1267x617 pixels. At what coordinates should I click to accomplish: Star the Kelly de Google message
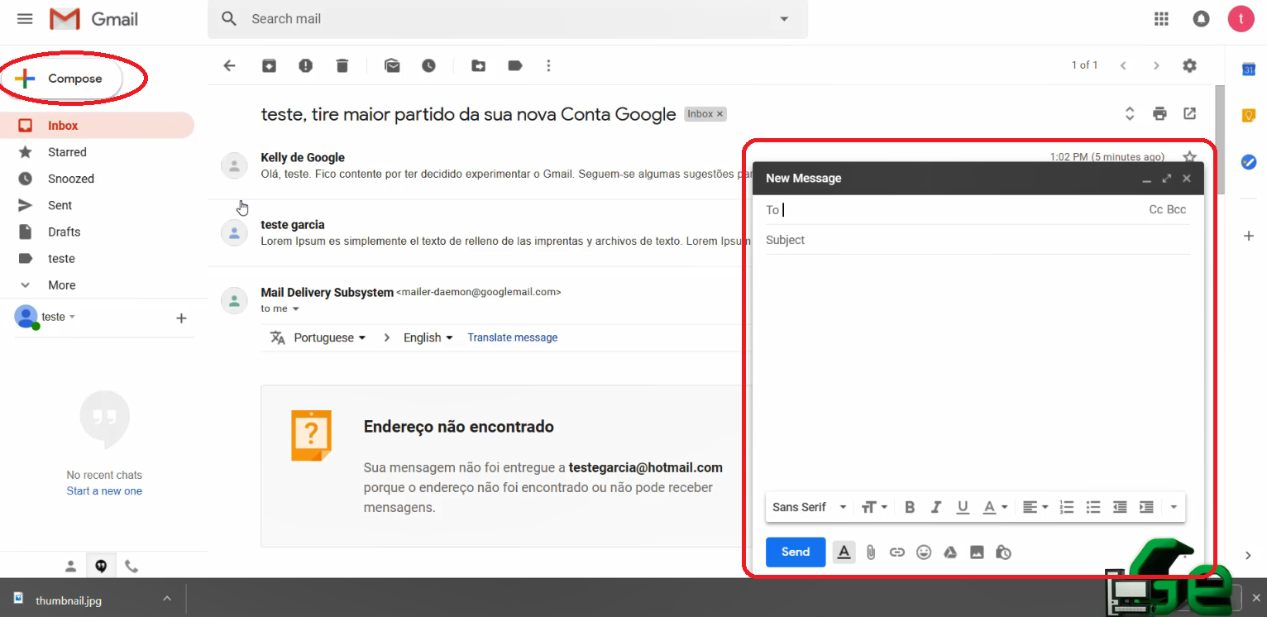(1190, 156)
